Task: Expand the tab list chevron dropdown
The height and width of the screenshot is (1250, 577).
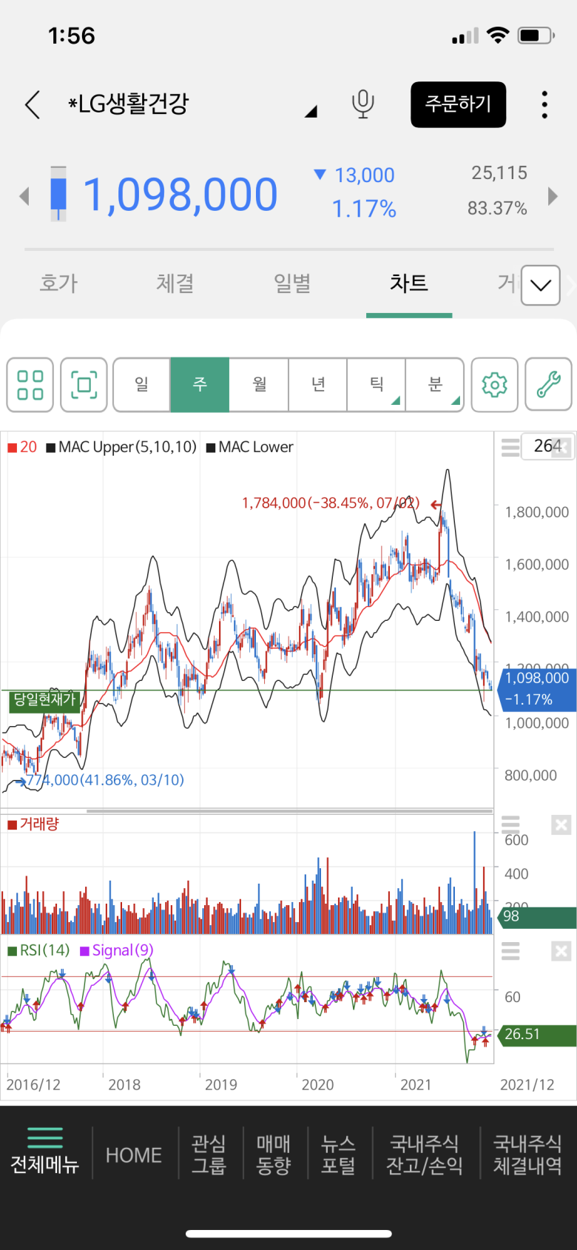Action: pos(541,285)
